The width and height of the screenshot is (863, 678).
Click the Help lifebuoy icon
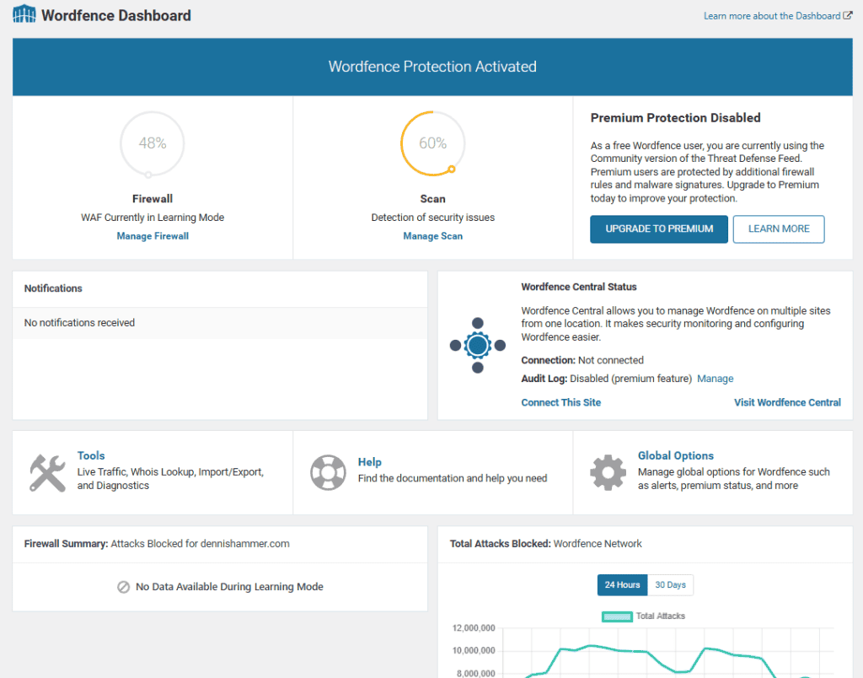pos(328,472)
